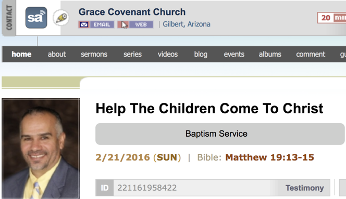Go to the events page
The width and height of the screenshot is (346, 199).
pos(234,54)
